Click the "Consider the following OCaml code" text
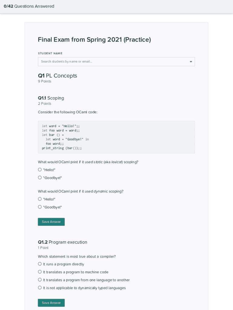 [67, 112]
